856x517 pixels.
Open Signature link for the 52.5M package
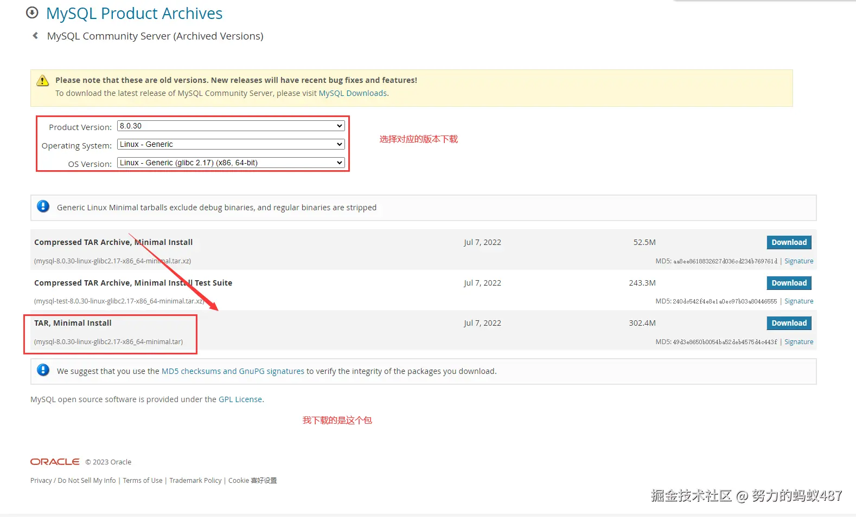tap(798, 261)
